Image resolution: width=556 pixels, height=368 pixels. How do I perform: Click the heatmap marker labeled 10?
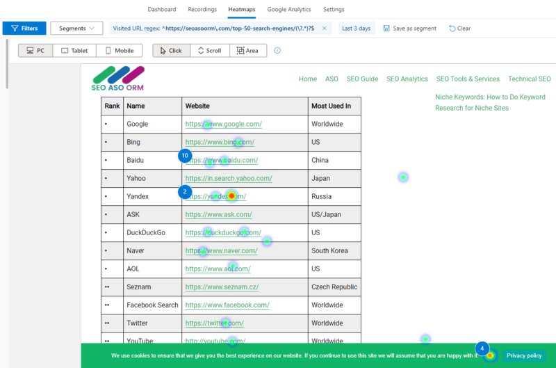[x=185, y=156]
